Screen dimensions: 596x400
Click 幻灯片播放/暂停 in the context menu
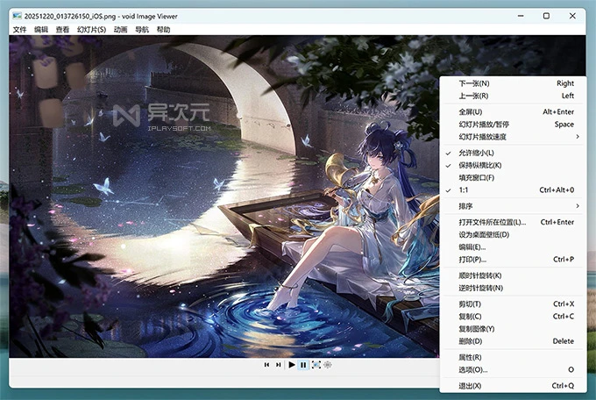[513, 125]
